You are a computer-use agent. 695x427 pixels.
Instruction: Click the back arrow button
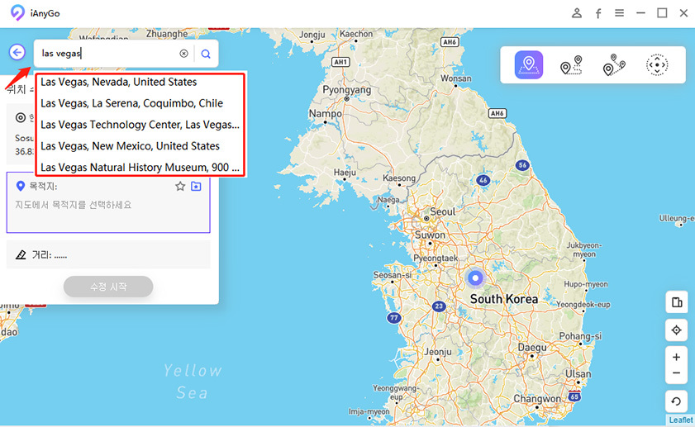(17, 52)
